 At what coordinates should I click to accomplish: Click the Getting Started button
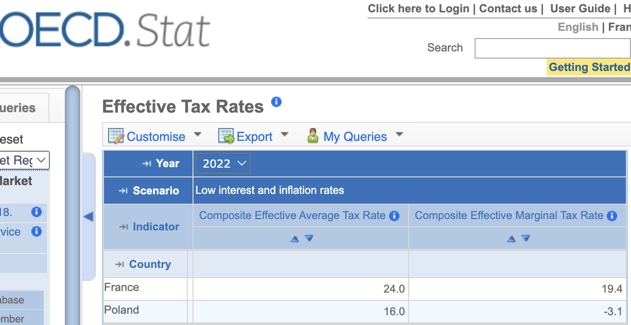tap(589, 67)
